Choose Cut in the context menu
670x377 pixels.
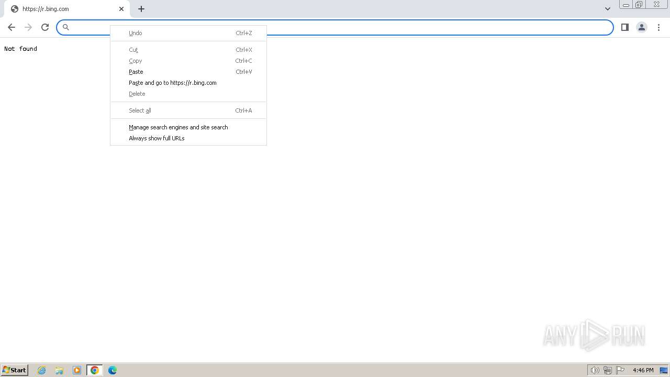coord(188,50)
